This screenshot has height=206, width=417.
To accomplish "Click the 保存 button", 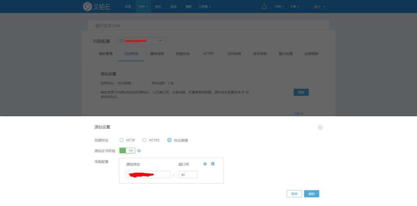I will [x=312, y=194].
